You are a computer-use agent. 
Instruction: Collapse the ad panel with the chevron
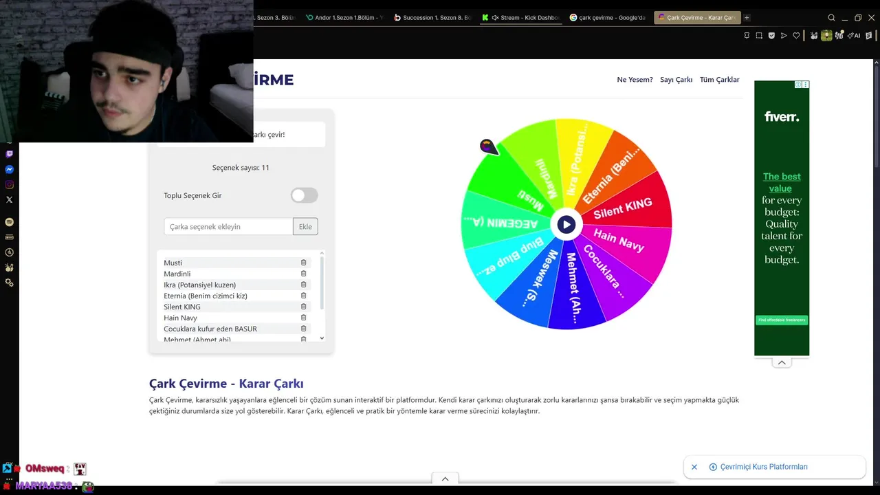pos(782,363)
